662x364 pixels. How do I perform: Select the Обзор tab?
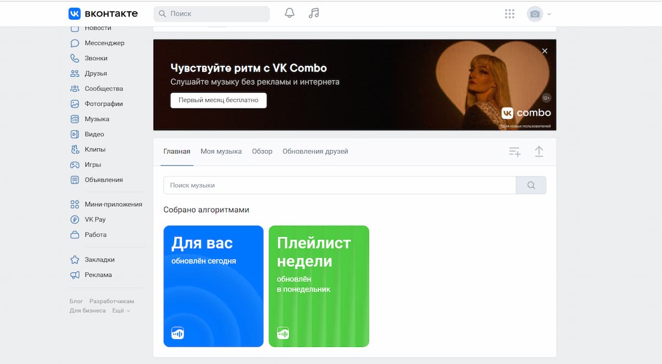click(x=262, y=151)
